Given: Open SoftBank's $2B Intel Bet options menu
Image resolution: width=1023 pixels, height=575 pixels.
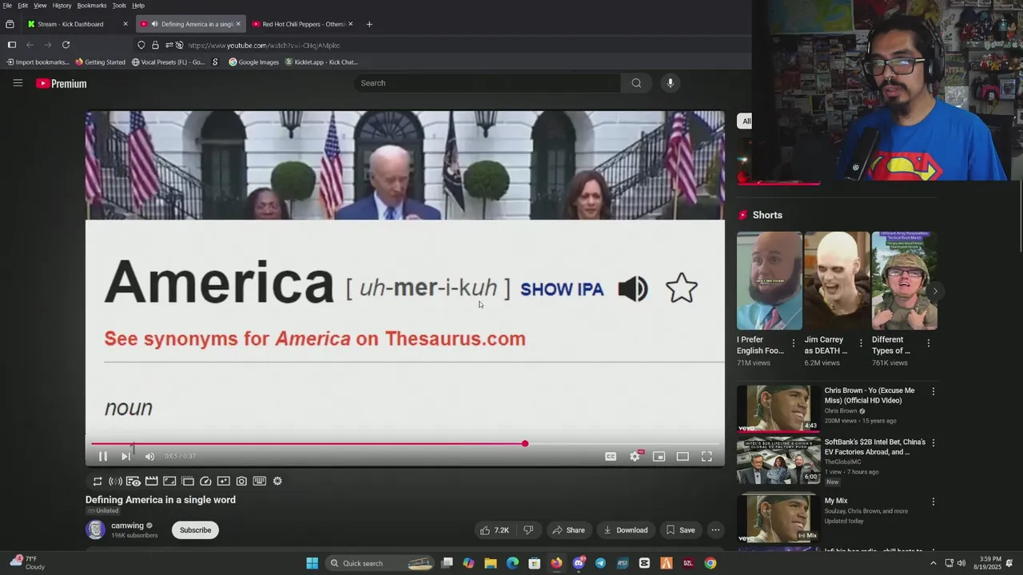Looking at the screenshot, I should (x=933, y=442).
